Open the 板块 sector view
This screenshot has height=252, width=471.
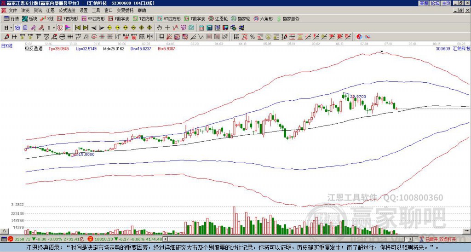pos(29,18)
